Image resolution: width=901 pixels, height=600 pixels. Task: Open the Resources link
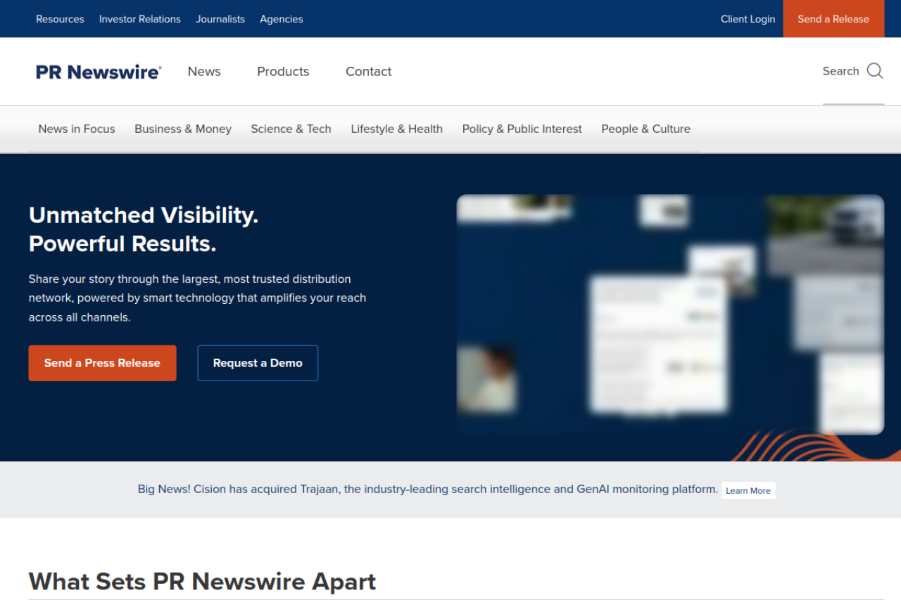(x=60, y=19)
